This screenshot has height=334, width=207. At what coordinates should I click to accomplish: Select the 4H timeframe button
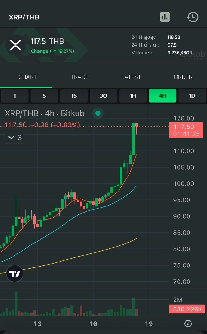pos(162,96)
